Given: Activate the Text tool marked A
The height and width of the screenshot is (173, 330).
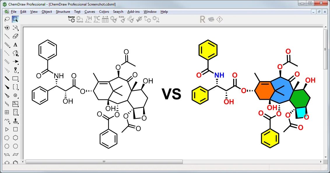Looking at the screenshot, I should (15, 45).
